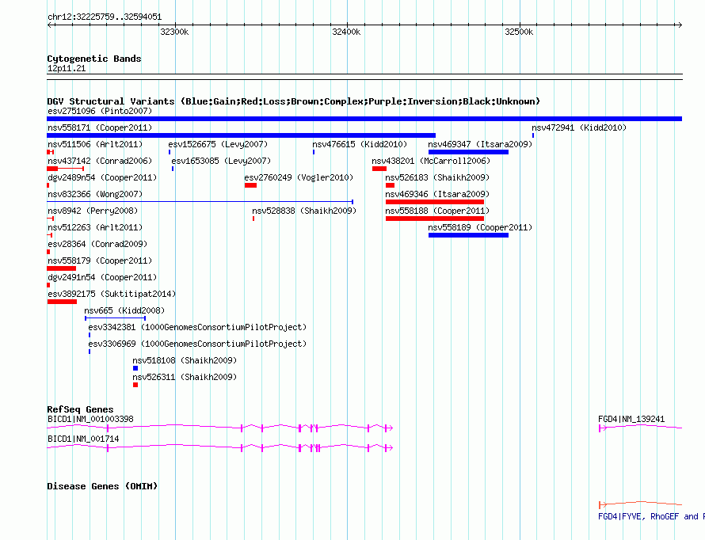
Task: Click nsv528838 (Shaikh2009) label
Action: point(304,211)
